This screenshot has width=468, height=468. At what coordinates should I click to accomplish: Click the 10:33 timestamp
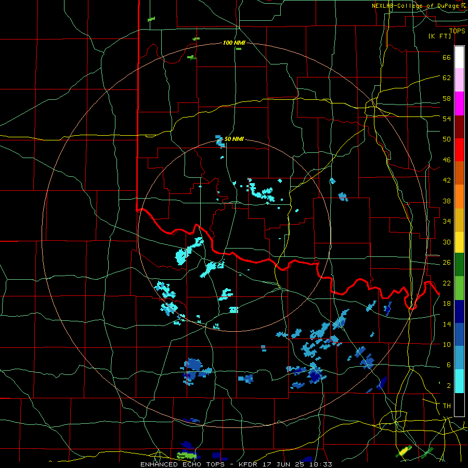pos(320,464)
